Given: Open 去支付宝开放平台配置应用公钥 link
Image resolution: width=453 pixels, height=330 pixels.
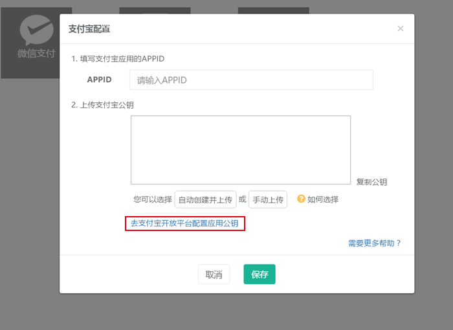Looking at the screenshot, I should (x=184, y=223).
